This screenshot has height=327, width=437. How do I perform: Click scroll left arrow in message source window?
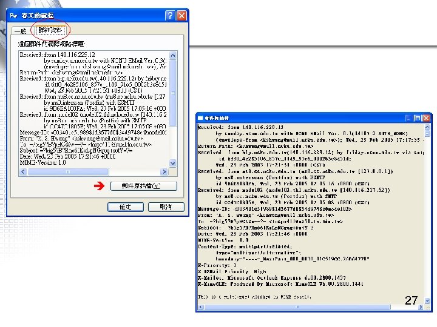[x=201, y=307]
